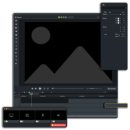
Task: Click the Scale slider handle
Action: pyautogui.click(x=110, y=12)
